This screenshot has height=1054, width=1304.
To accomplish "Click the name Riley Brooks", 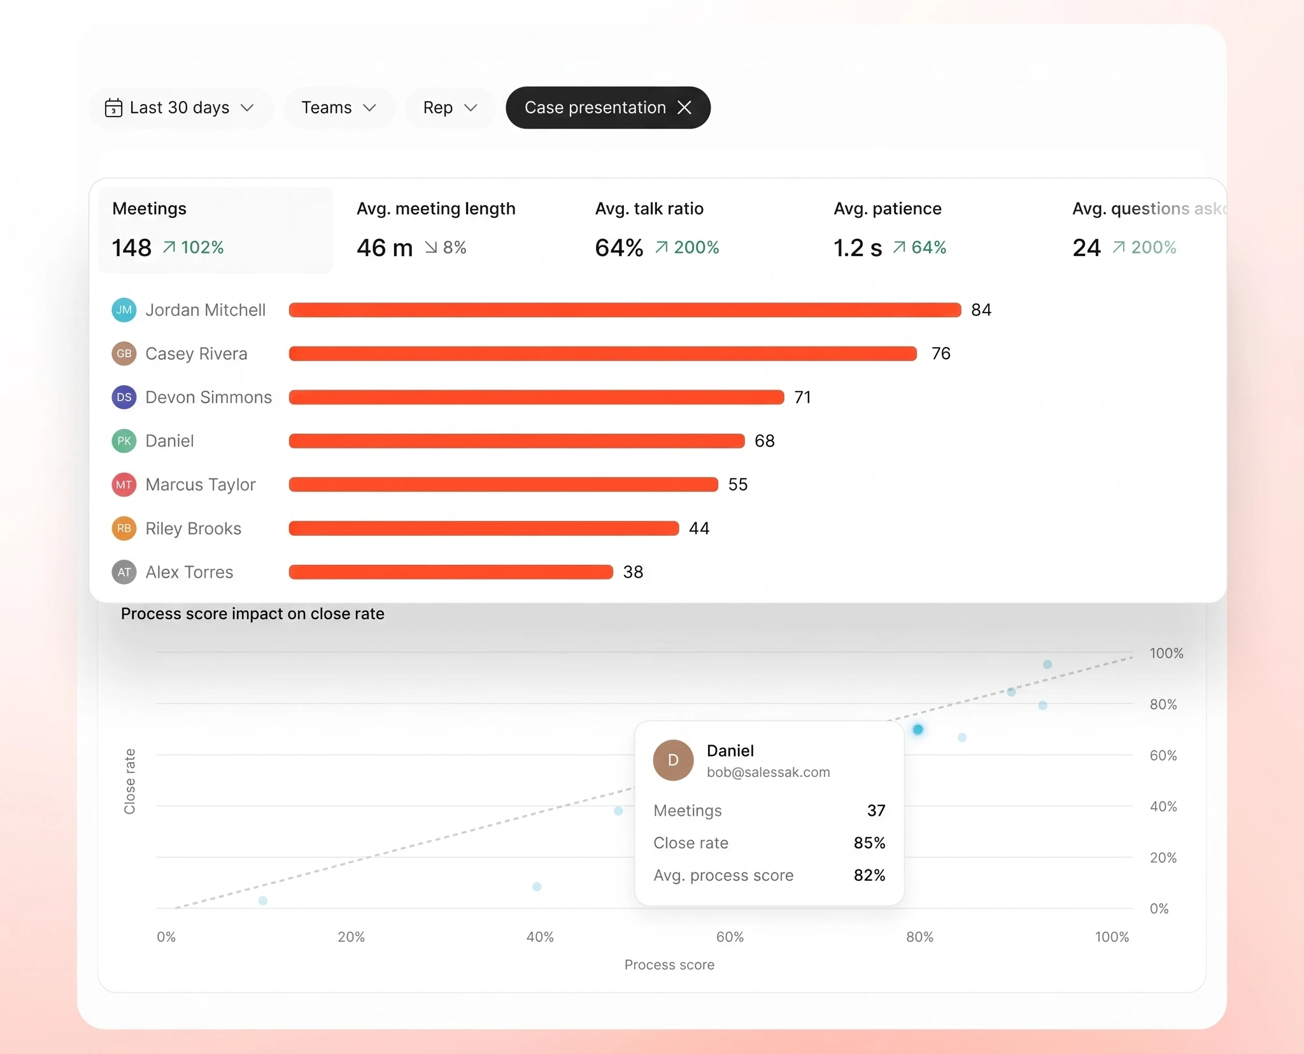I will pyautogui.click(x=194, y=529).
